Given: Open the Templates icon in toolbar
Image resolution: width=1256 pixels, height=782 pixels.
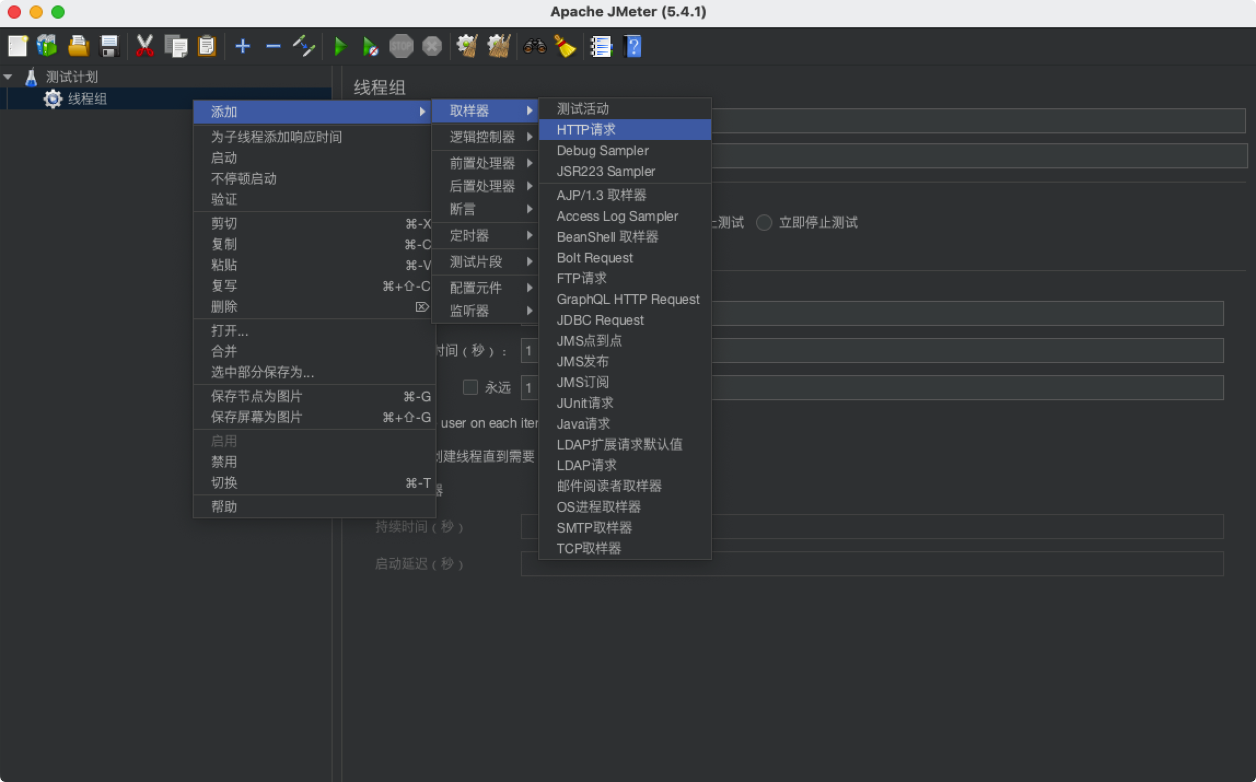Looking at the screenshot, I should click(x=48, y=46).
